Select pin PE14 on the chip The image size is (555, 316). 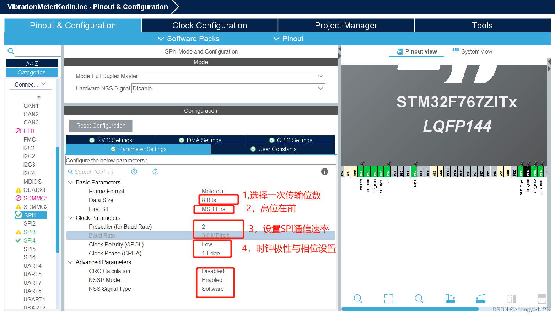click(541, 171)
